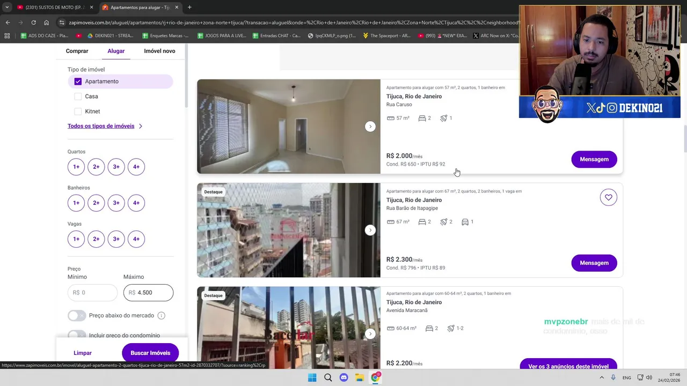
Task: Close the Apartamentos para alugar tab
Action: coord(177,8)
